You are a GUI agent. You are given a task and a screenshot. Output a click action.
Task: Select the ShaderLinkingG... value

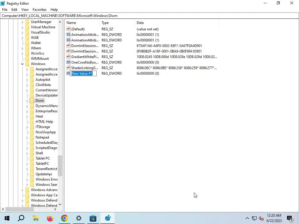pyautogui.click(x=85, y=68)
